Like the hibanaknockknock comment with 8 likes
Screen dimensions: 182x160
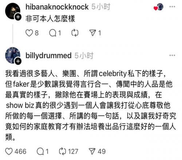click(x=29, y=33)
